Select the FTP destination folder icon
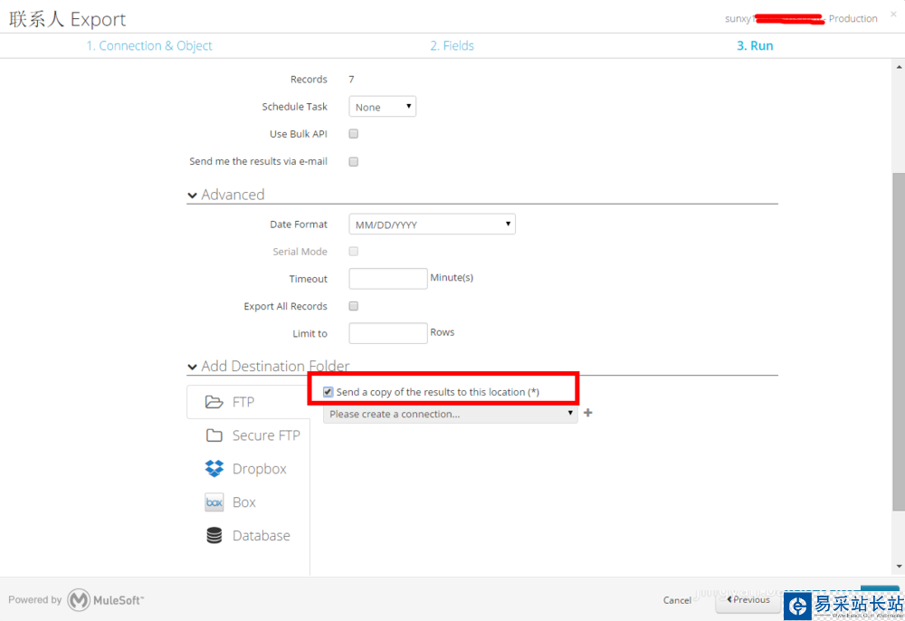905x621 pixels. point(214,402)
